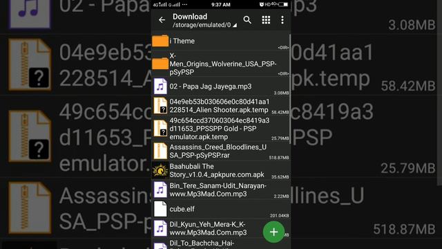Tap music icon of Papa Jag Jayega
442x249 pixels.
click(160, 86)
